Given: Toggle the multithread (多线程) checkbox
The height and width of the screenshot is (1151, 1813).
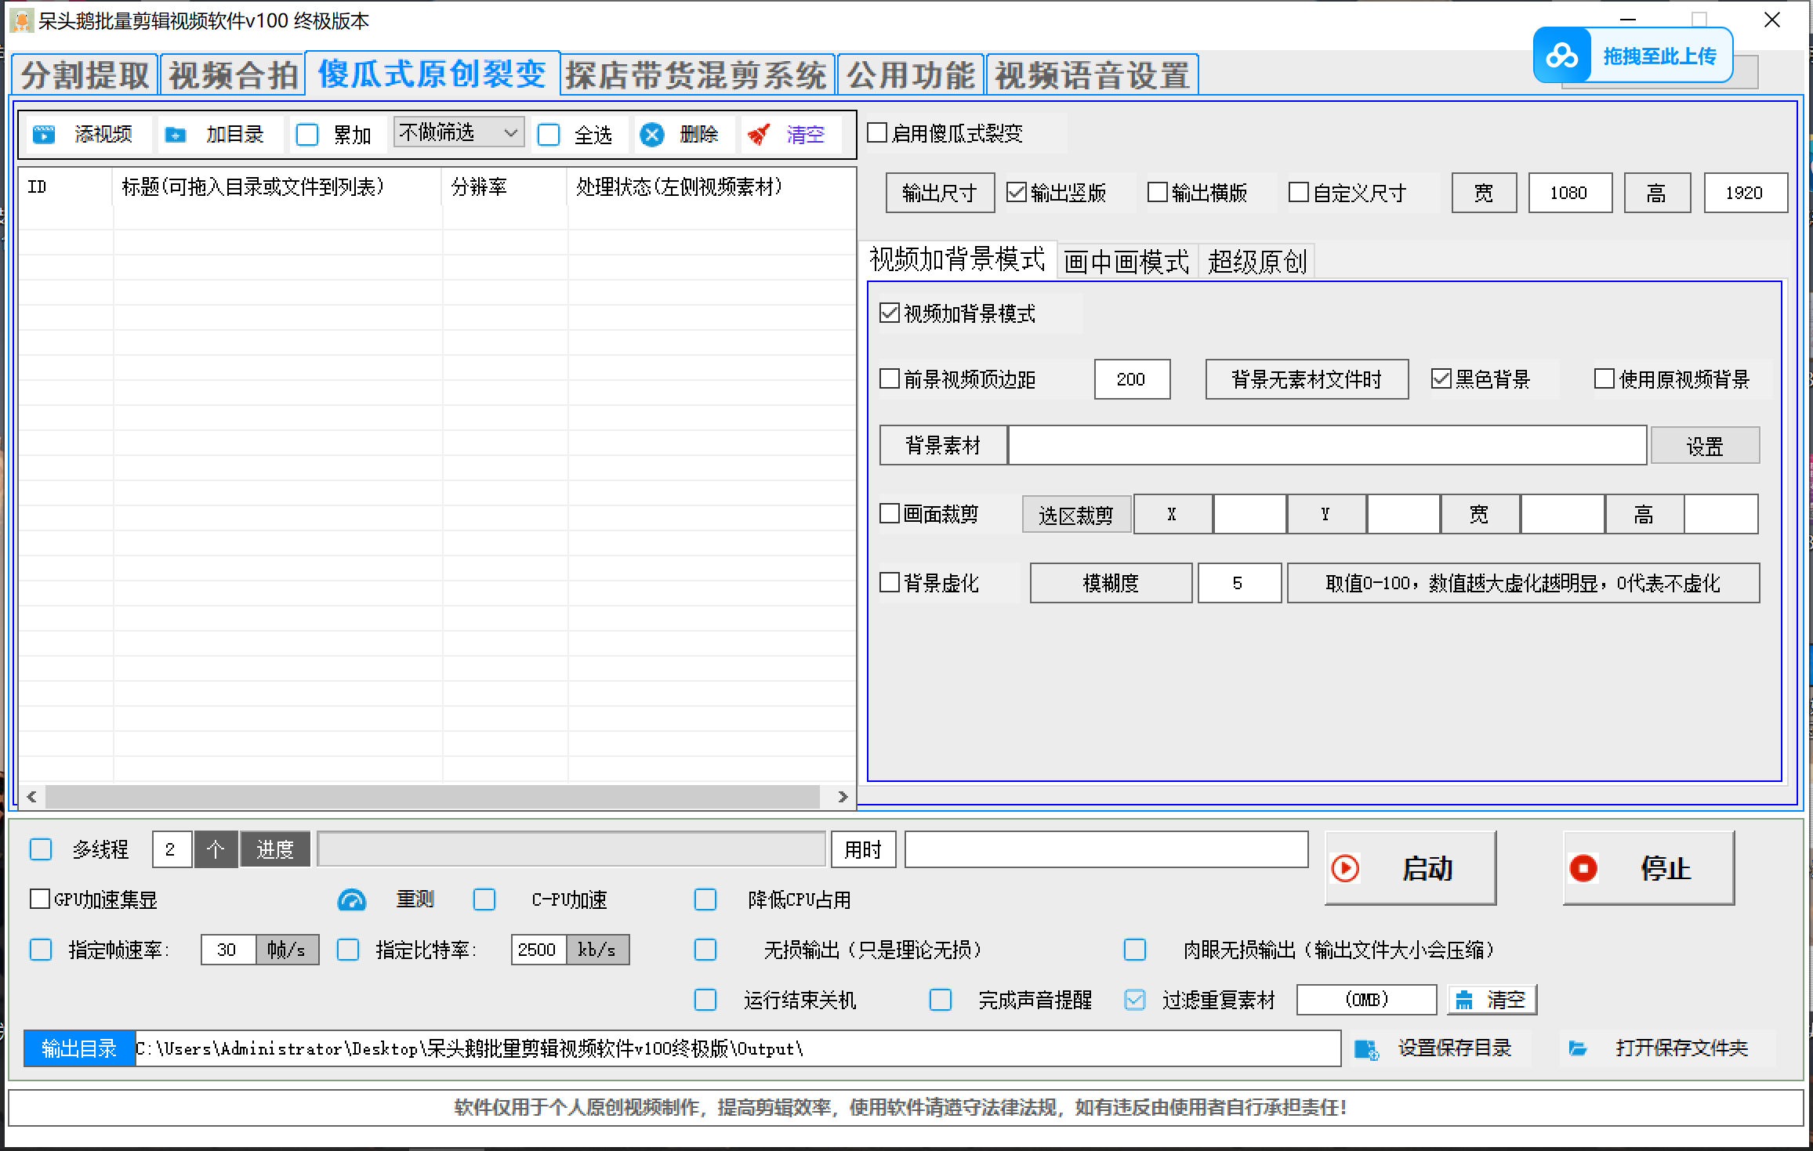Looking at the screenshot, I should (x=41, y=849).
